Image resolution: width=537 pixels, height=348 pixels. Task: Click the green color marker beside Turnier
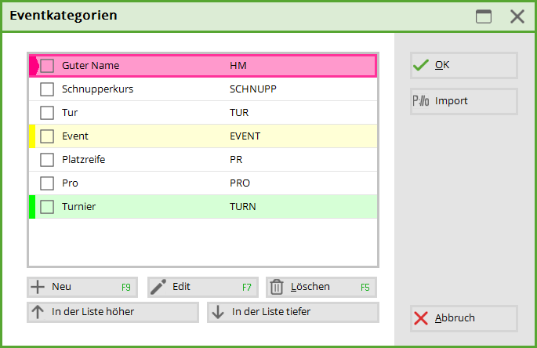click(32, 207)
